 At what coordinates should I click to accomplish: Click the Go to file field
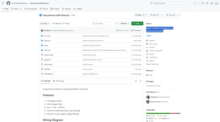105,24
